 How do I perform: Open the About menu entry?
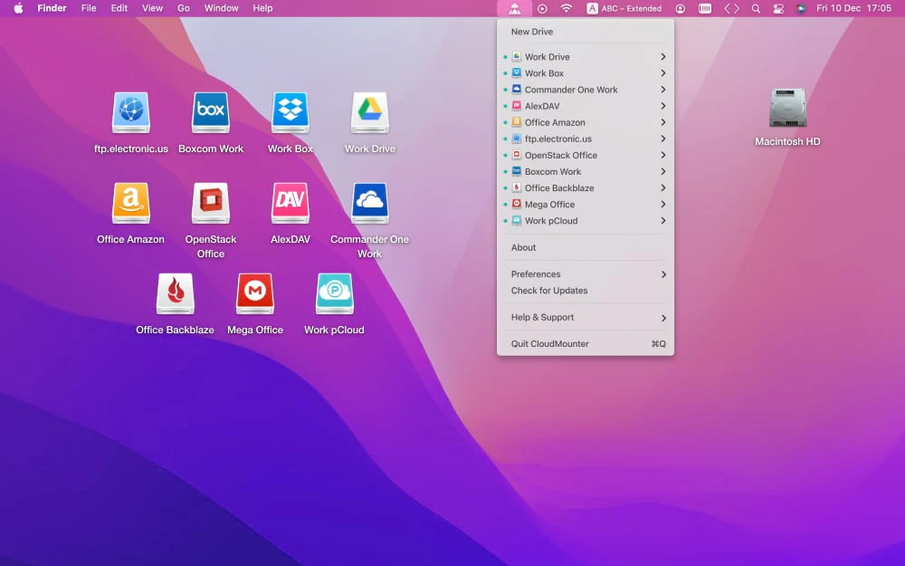tap(524, 247)
